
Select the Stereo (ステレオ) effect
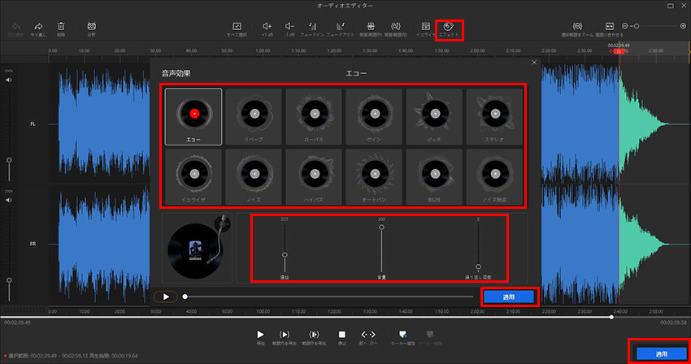point(494,117)
